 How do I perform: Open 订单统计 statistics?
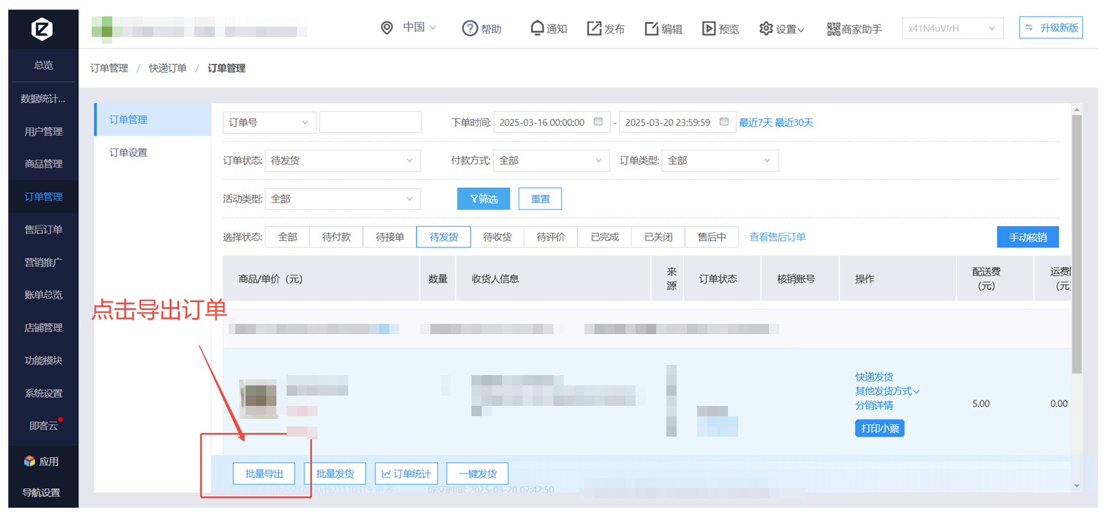[x=406, y=474]
